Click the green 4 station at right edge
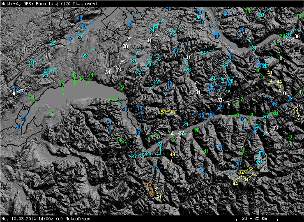This screenshot has width=304, height=222. point(300,92)
